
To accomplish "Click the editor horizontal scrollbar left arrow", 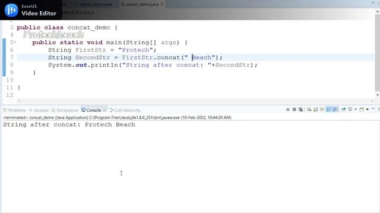I will click(19, 101).
